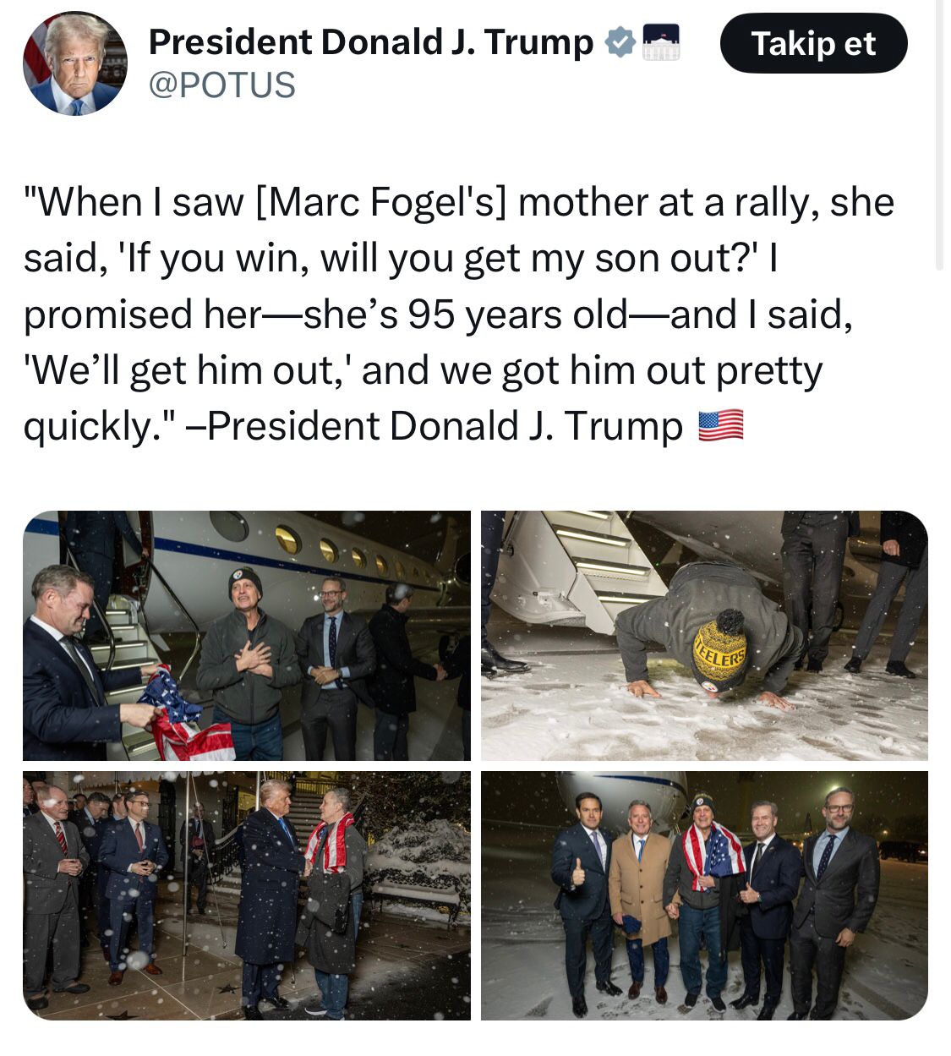Open photo of handshake on snowy steps
Image resolution: width=951 pixels, height=1056 pixels.
pyautogui.click(x=247, y=895)
